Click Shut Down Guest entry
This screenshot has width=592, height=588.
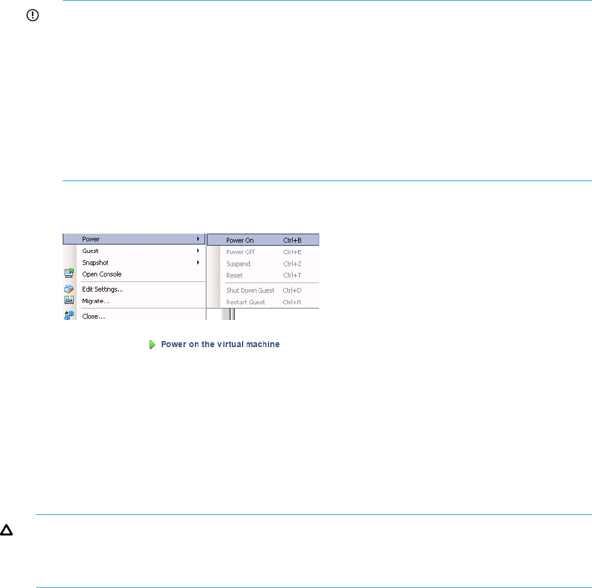(x=263, y=290)
